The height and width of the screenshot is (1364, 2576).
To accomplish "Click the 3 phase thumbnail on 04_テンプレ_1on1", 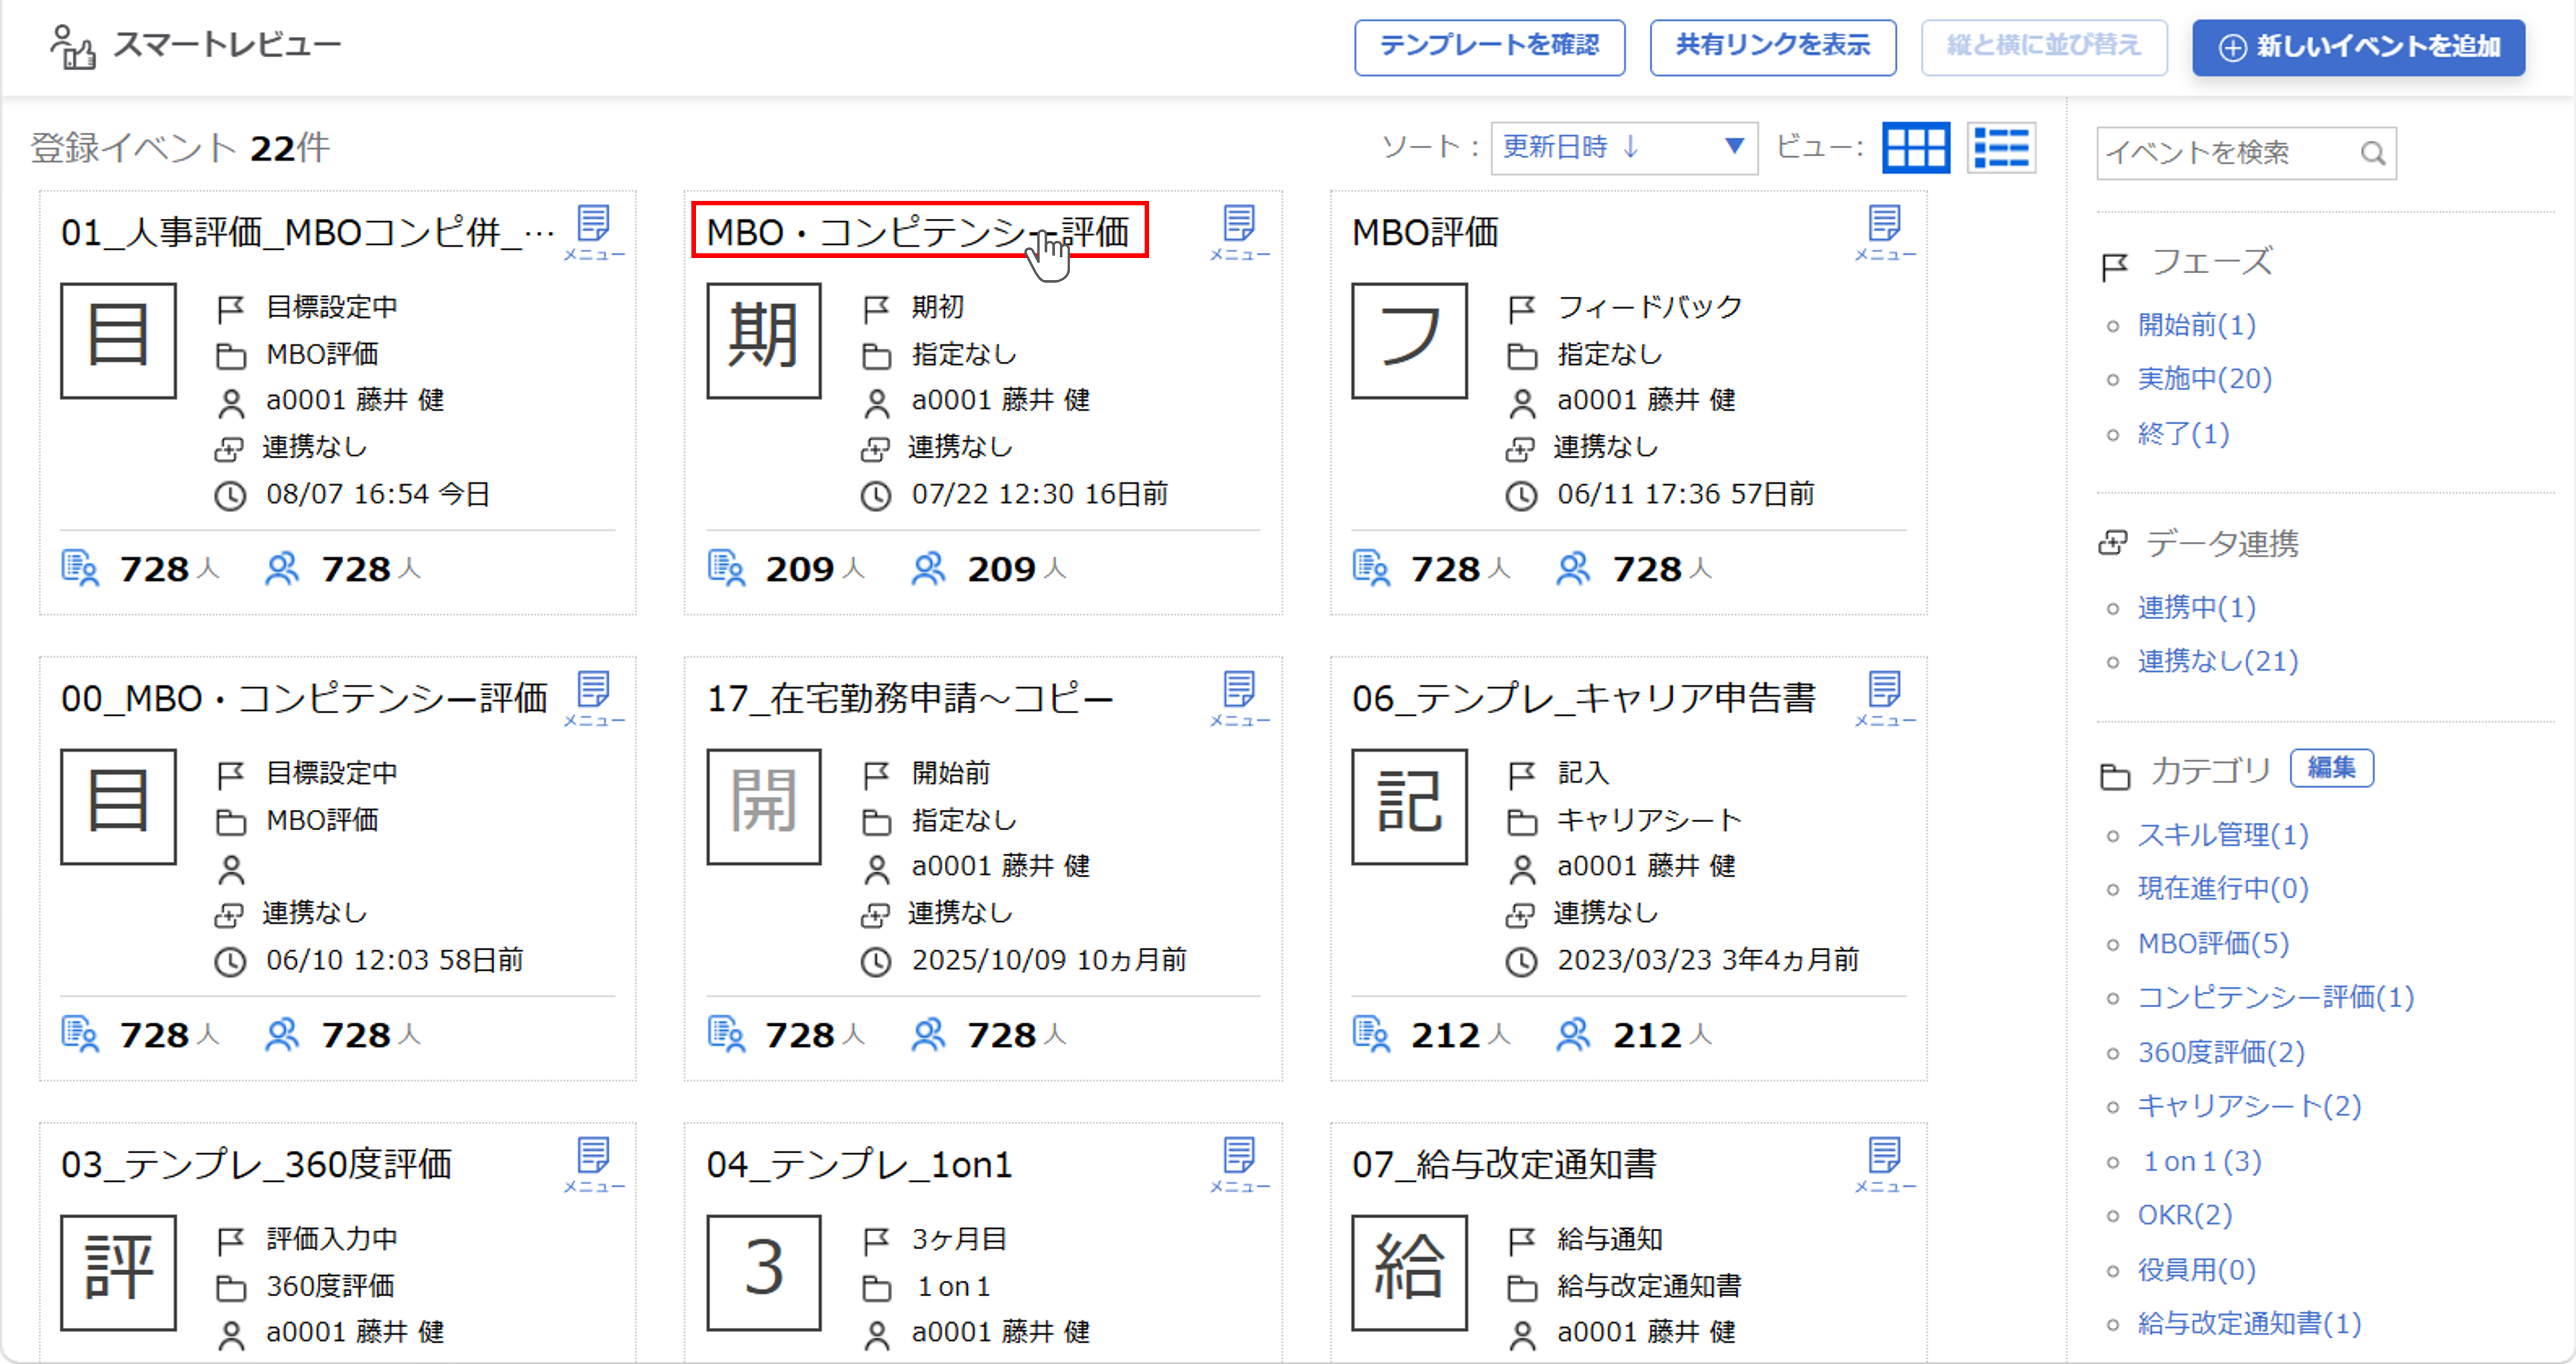I will point(764,1272).
